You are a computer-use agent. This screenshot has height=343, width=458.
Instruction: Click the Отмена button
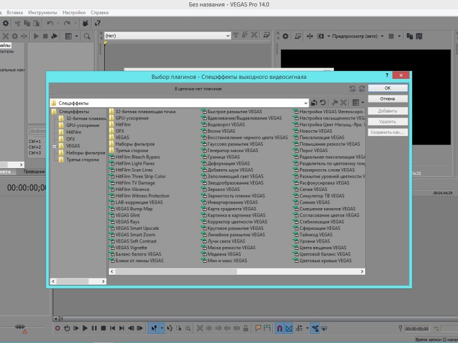coord(388,99)
